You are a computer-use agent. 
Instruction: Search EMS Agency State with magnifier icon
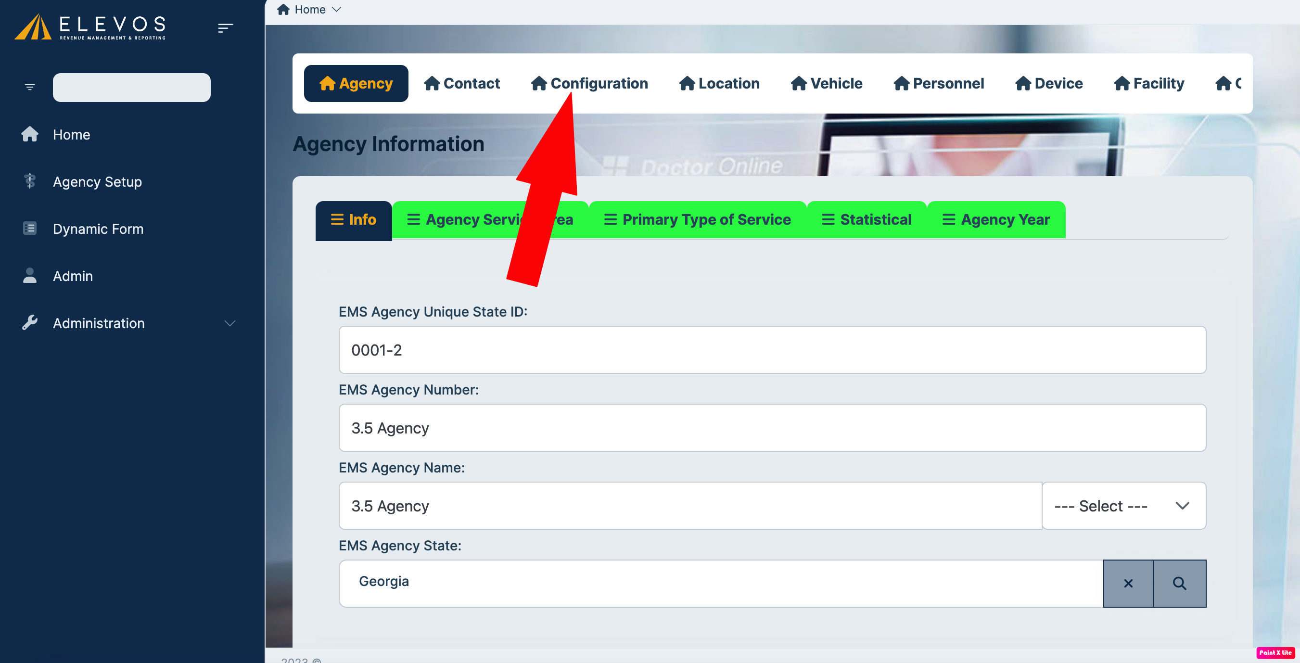pyautogui.click(x=1179, y=583)
